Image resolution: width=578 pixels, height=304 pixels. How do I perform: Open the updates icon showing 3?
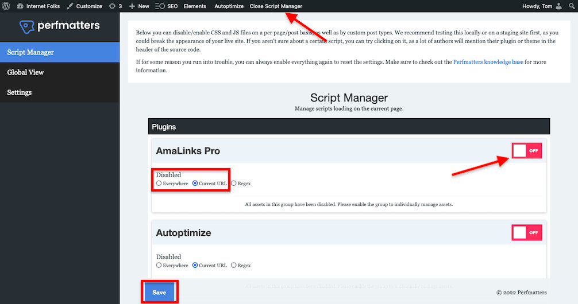(x=112, y=6)
